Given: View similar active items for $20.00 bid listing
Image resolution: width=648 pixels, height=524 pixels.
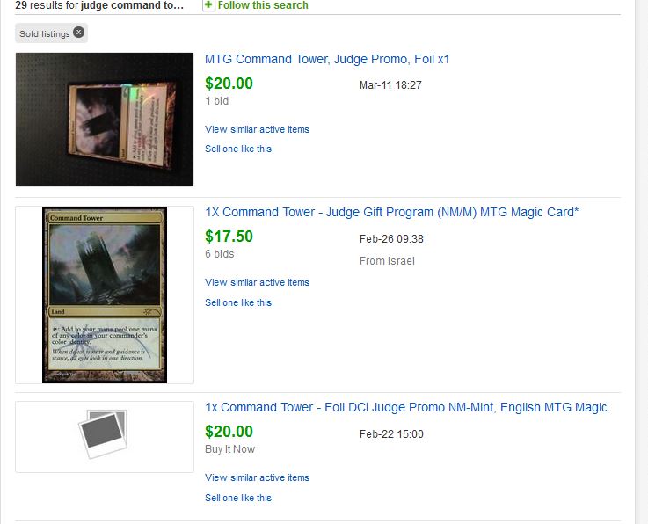Looking at the screenshot, I should (257, 129).
